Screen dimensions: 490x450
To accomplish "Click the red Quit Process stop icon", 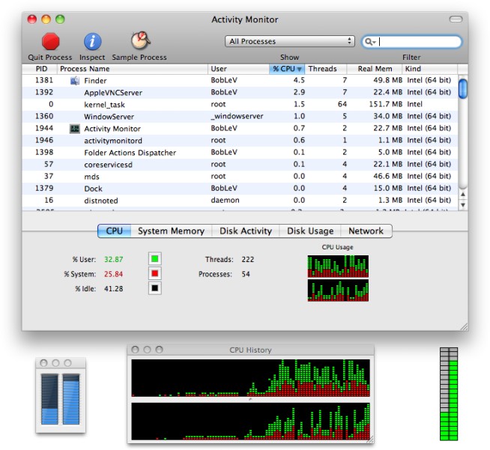I will coord(51,41).
